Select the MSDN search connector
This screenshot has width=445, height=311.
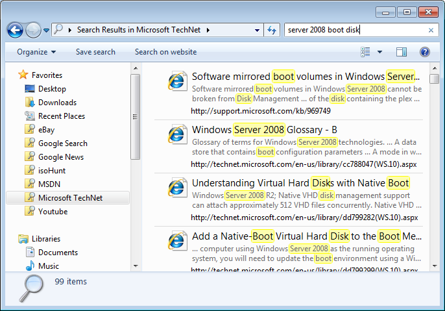49,184
